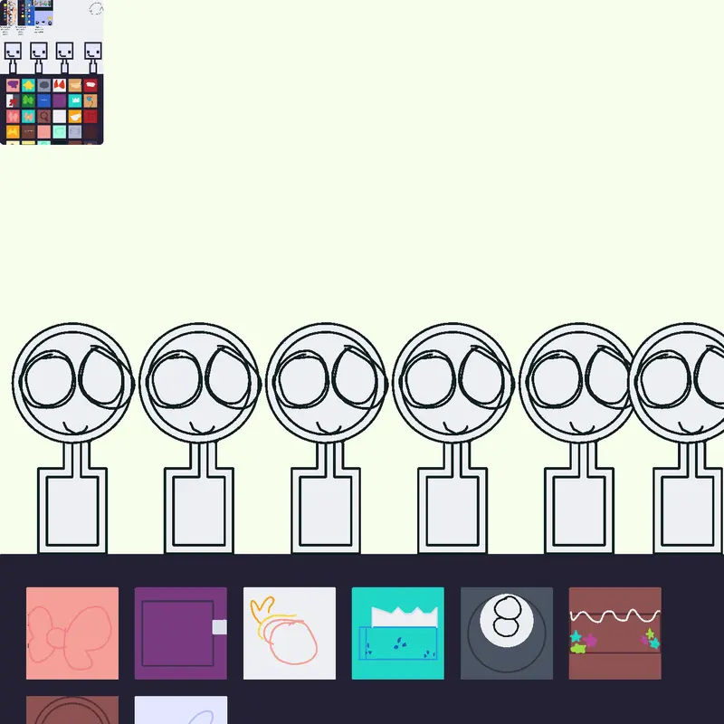Select the mint green mini icon in the preview
724x724 pixels.
[x=59, y=132]
